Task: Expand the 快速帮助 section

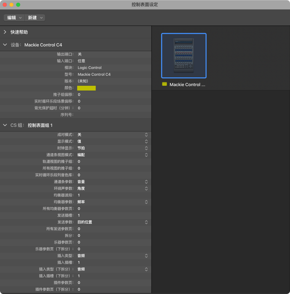Action: [x=5, y=32]
